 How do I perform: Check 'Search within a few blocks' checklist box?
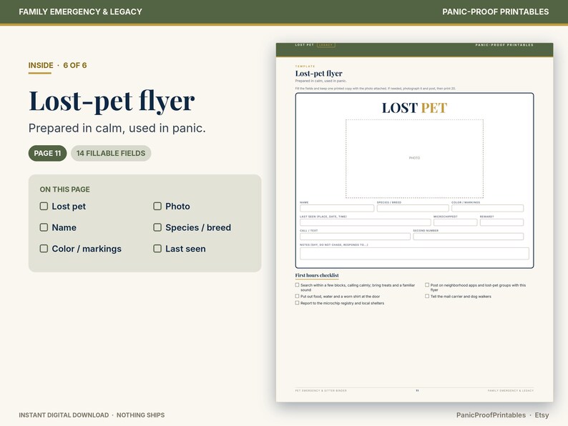(297, 285)
